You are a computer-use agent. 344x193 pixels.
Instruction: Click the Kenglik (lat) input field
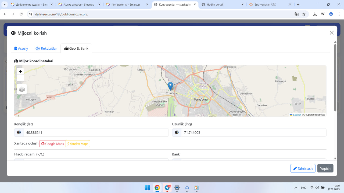click(x=96, y=133)
